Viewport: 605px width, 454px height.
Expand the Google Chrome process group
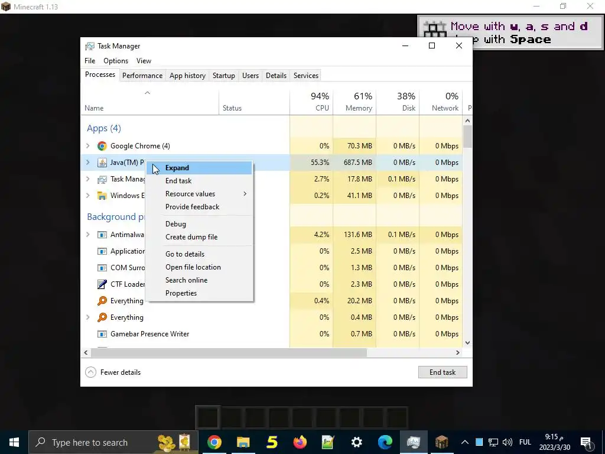pyautogui.click(x=88, y=146)
